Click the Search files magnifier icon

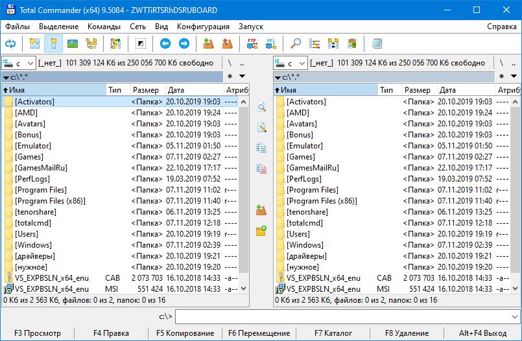[296, 44]
